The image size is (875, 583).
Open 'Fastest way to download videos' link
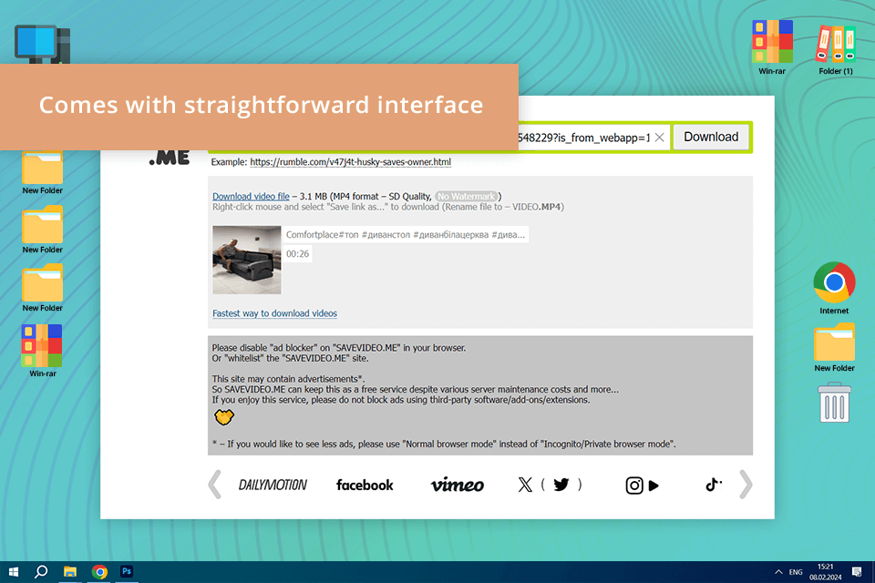(x=274, y=313)
